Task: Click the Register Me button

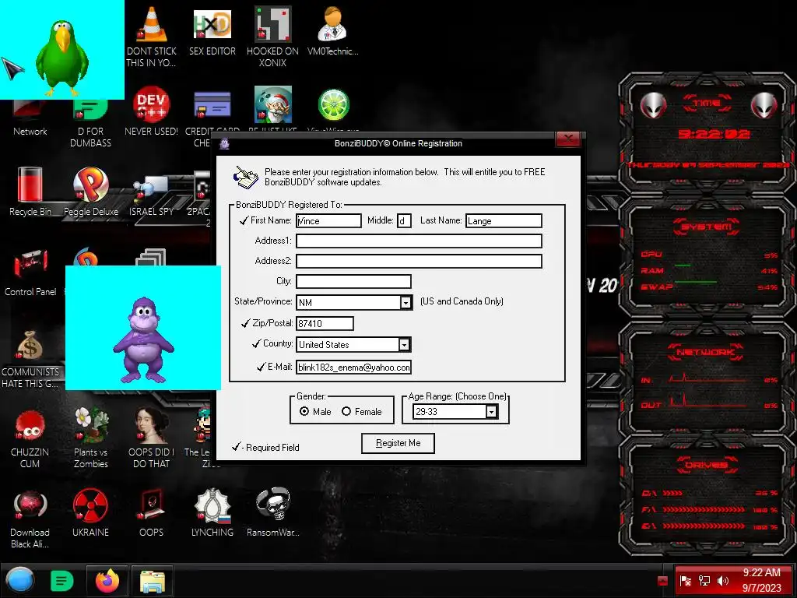Action: (x=398, y=443)
